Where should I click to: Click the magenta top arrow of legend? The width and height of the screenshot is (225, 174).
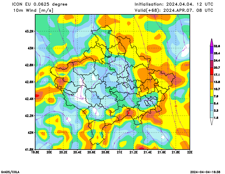pyautogui.click(x=212, y=43)
